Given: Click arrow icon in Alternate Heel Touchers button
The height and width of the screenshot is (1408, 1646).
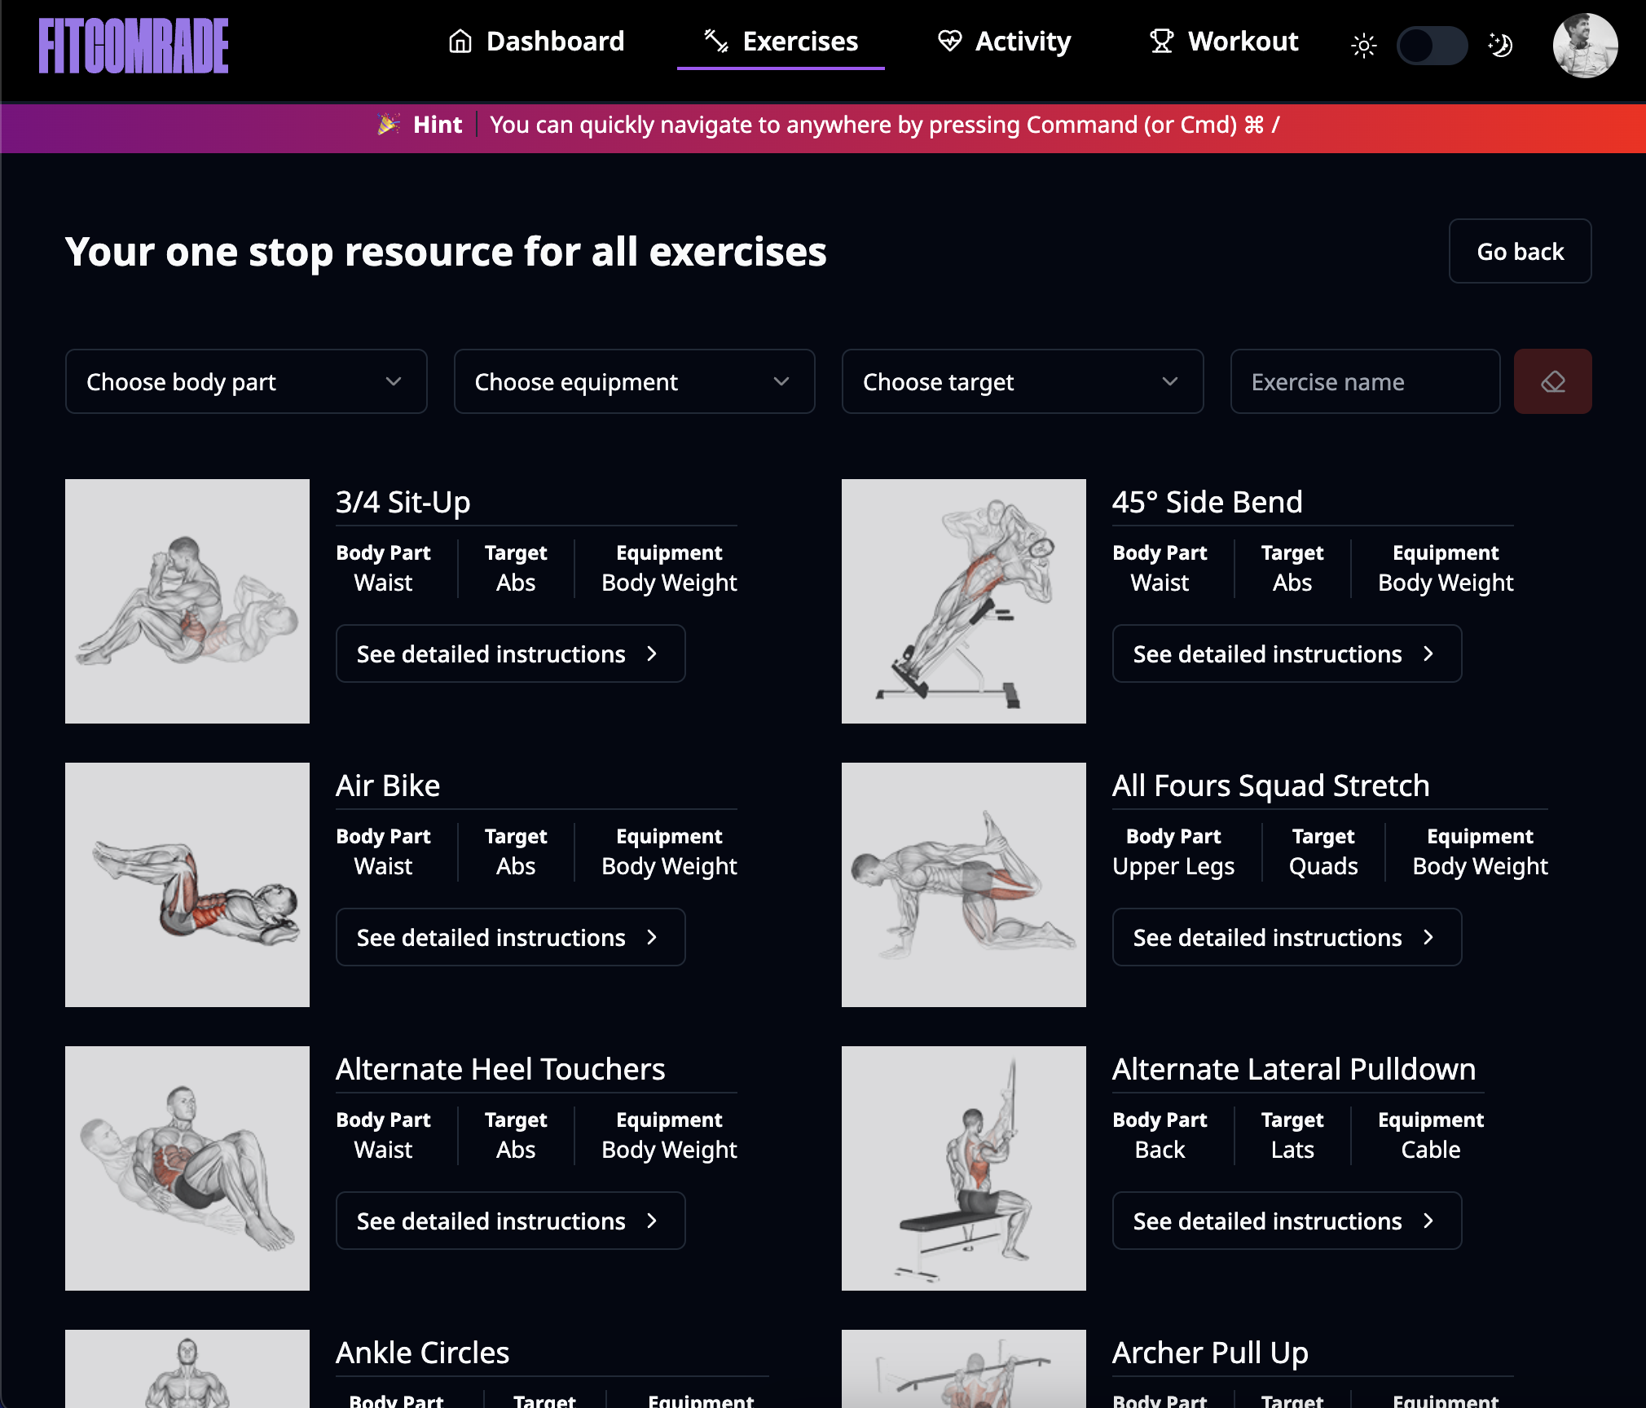Looking at the screenshot, I should coord(651,1221).
